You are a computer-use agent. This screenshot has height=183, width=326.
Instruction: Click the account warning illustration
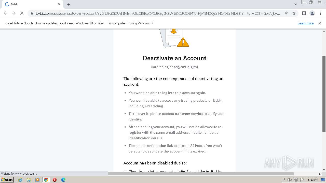pyautogui.click(x=174, y=38)
